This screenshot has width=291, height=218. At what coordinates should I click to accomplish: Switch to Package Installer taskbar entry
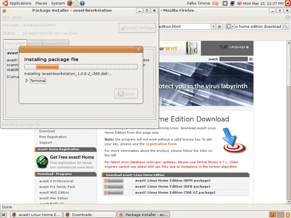pos(143,215)
